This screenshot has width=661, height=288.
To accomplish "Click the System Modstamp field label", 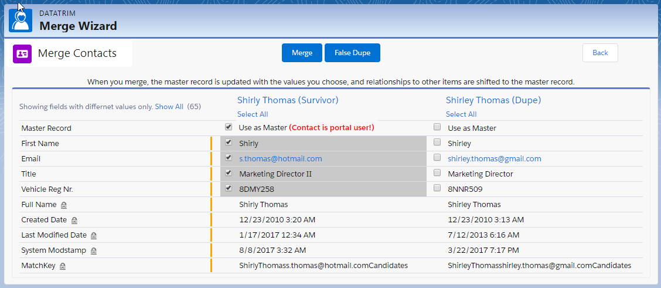I will coord(54,250).
